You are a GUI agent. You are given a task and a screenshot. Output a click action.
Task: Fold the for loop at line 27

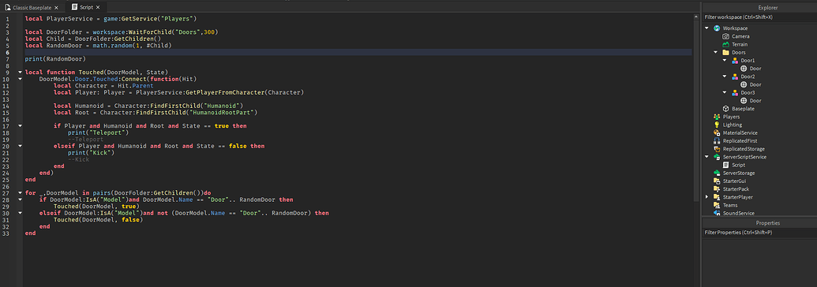(x=20, y=192)
